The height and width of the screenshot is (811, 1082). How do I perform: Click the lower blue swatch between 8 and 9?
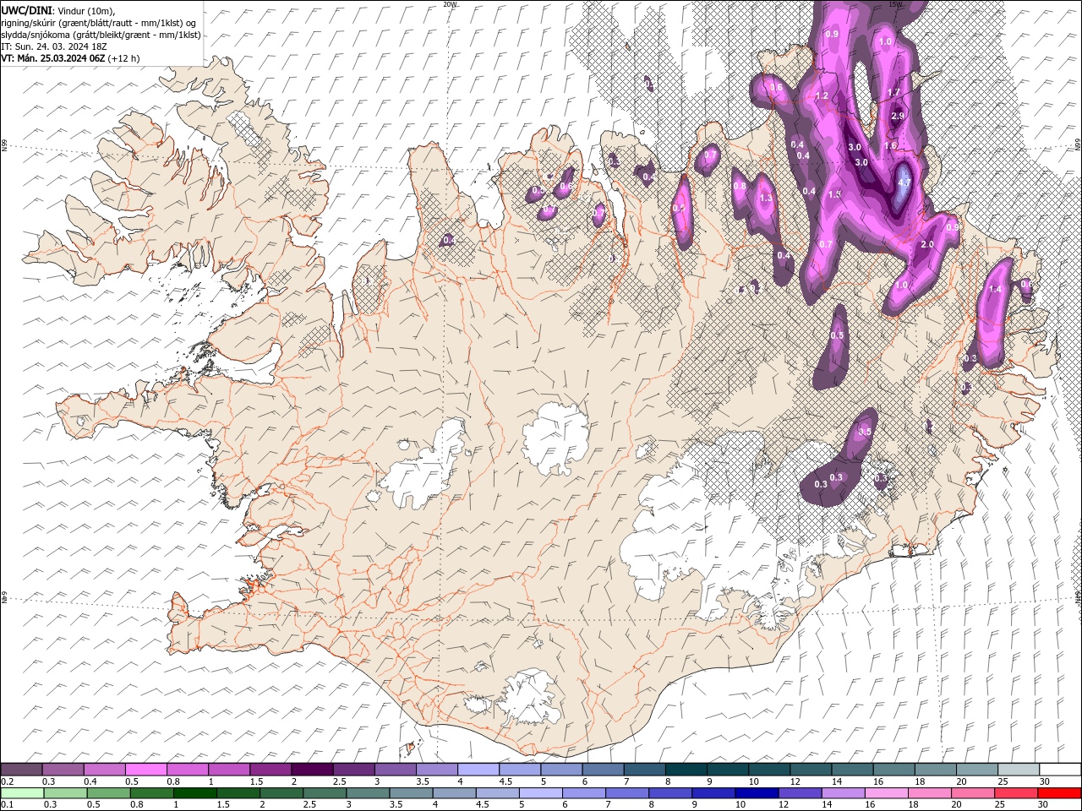(x=670, y=792)
